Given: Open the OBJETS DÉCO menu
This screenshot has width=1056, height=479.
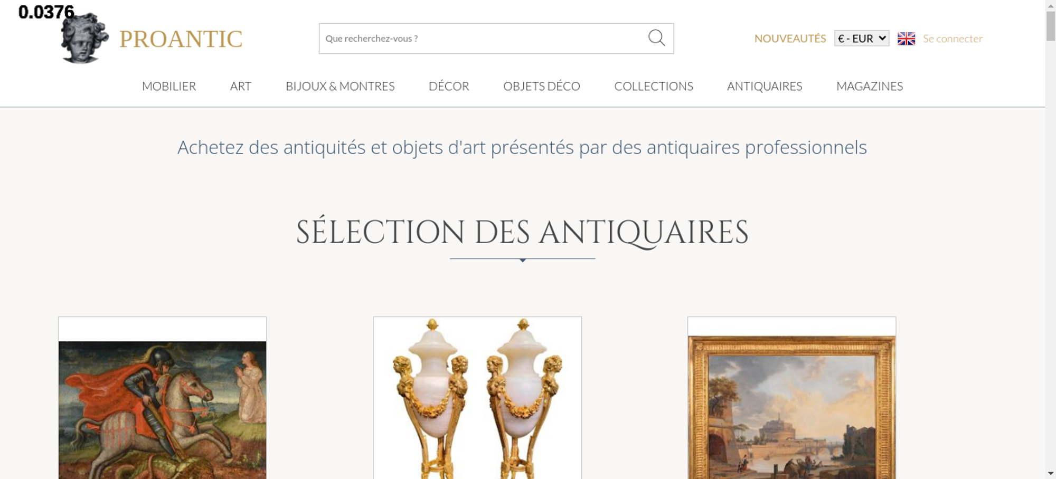Looking at the screenshot, I should click(542, 86).
